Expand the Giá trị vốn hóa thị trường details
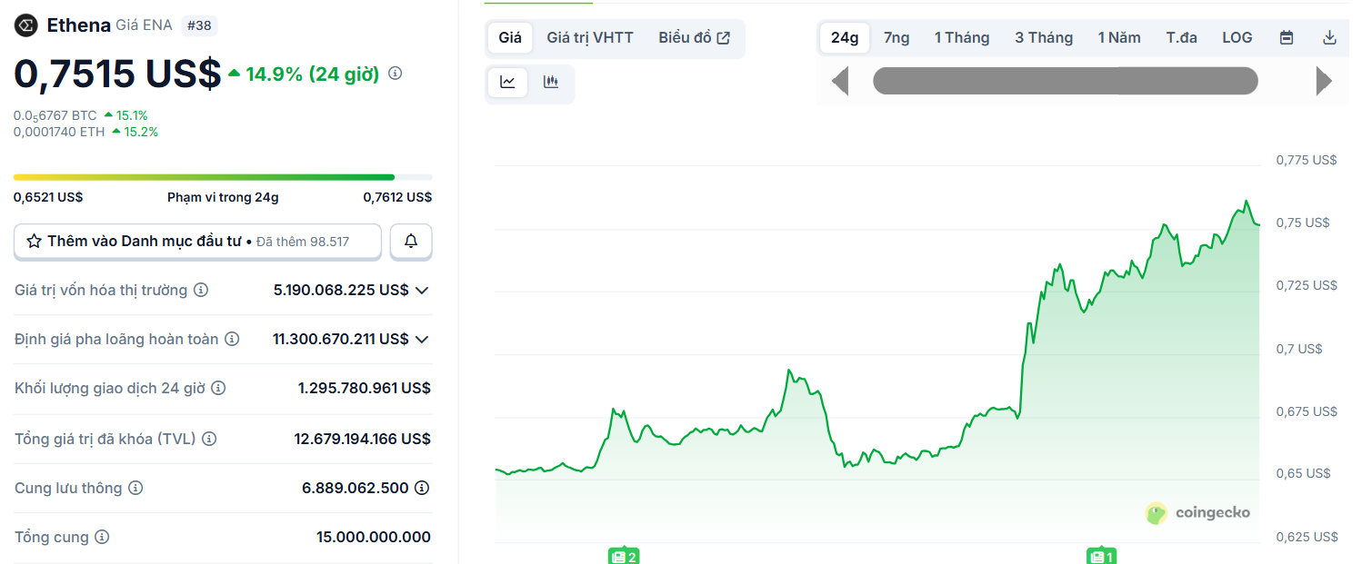Image resolution: width=1372 pixels, height=564 pixels. pos(422,290)
